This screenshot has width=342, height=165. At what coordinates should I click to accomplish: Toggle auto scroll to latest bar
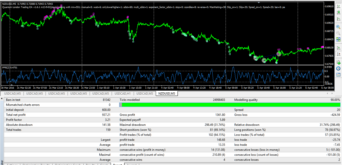click(338, 47)
